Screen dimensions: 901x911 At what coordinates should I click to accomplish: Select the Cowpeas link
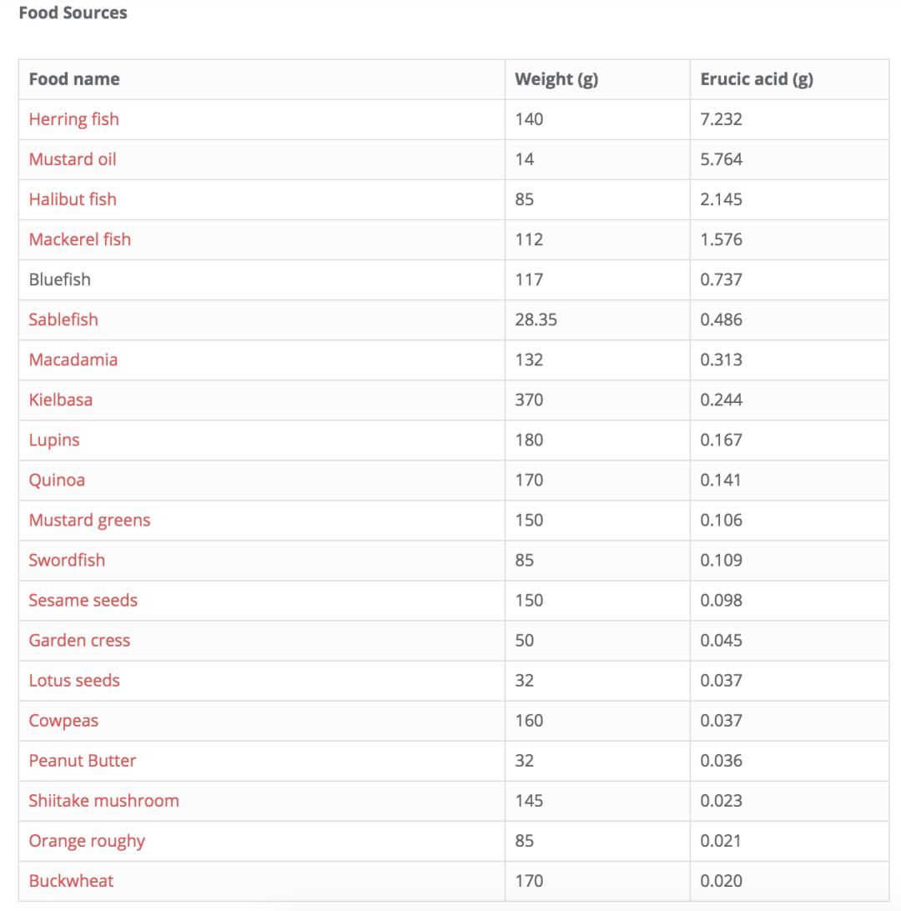coord(63,720)
